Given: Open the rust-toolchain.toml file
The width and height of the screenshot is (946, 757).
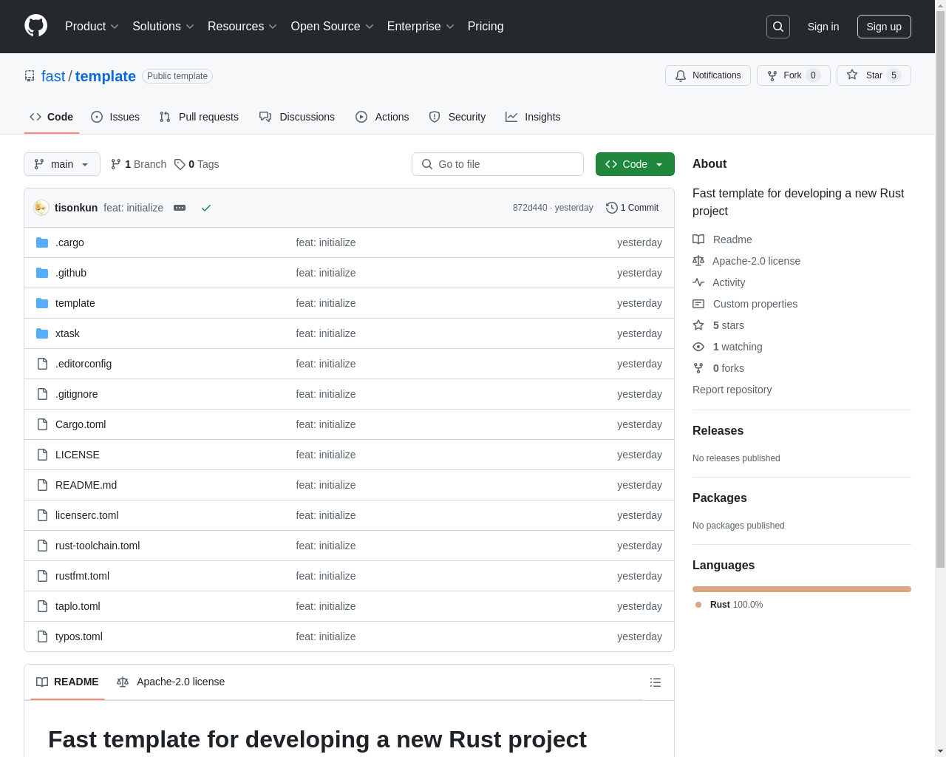Looking at the screenshot, I should (98, 546).
